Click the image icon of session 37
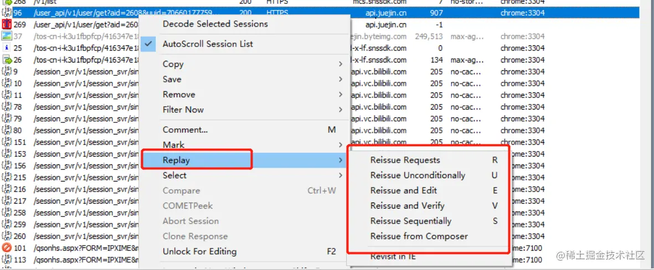The image size is (654, 270). coord(6,37)
